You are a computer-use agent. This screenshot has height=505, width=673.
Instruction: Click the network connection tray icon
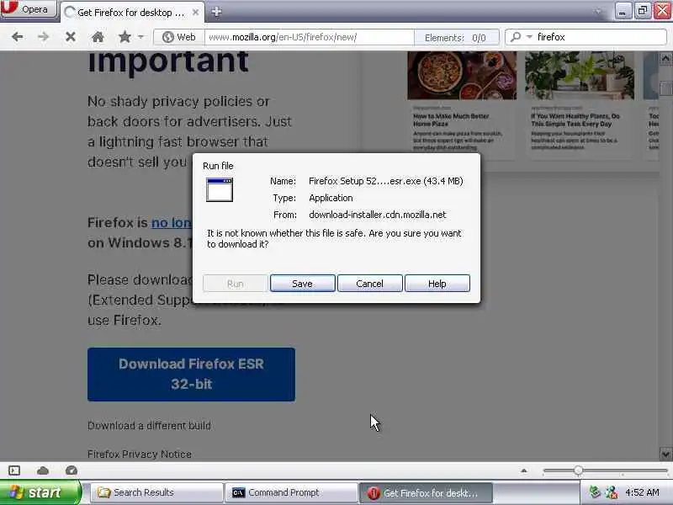pyautogui.click(x=612, y=492)
